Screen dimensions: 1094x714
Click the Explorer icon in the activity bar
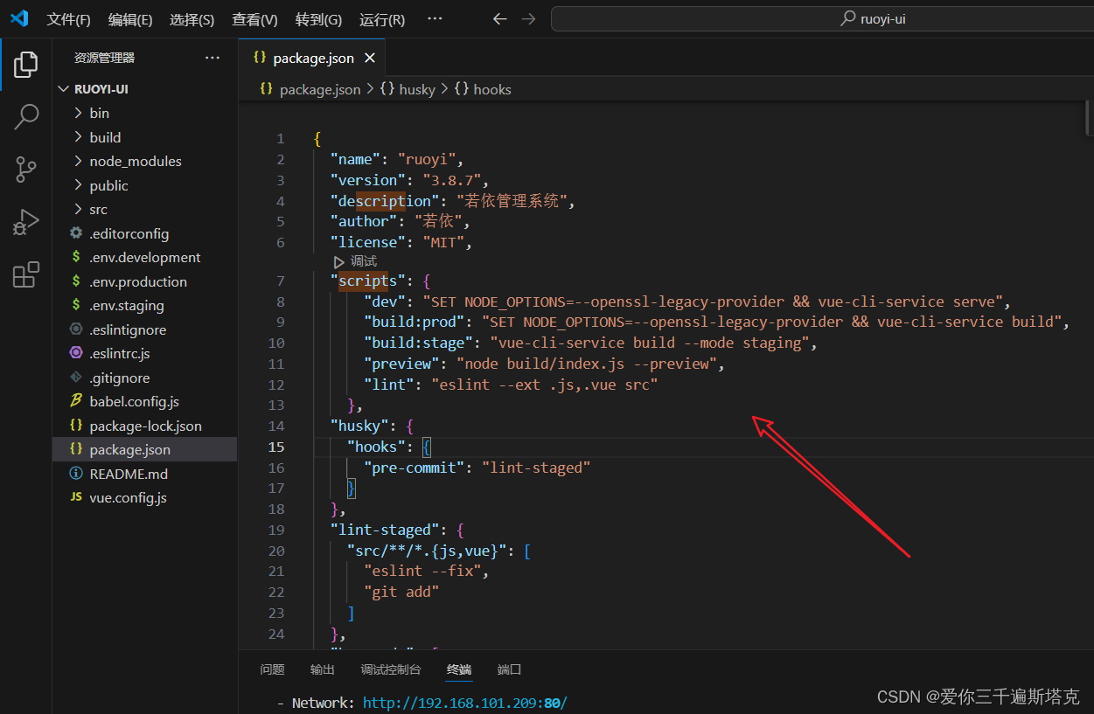pos(25,63)
